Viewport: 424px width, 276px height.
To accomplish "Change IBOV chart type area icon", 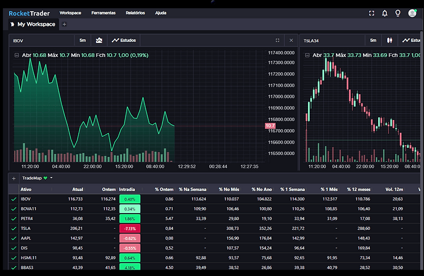I will coord(99,40).
